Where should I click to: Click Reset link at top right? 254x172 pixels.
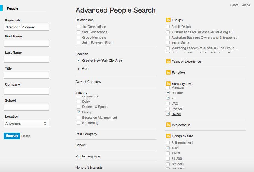[x=234, y=5]
